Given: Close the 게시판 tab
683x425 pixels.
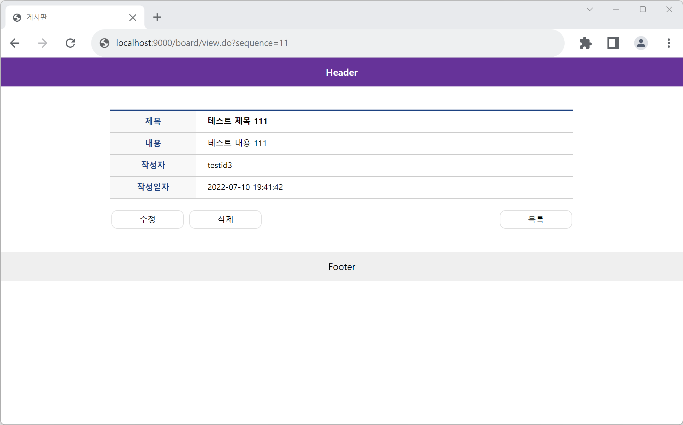Looking at the screenshot, I should [x=133, y=18].
